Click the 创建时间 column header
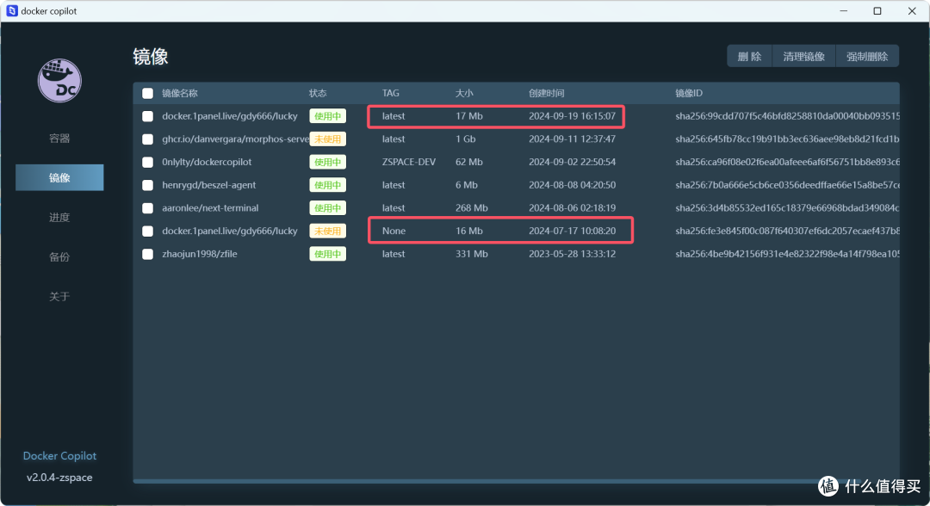 point(546,93)
